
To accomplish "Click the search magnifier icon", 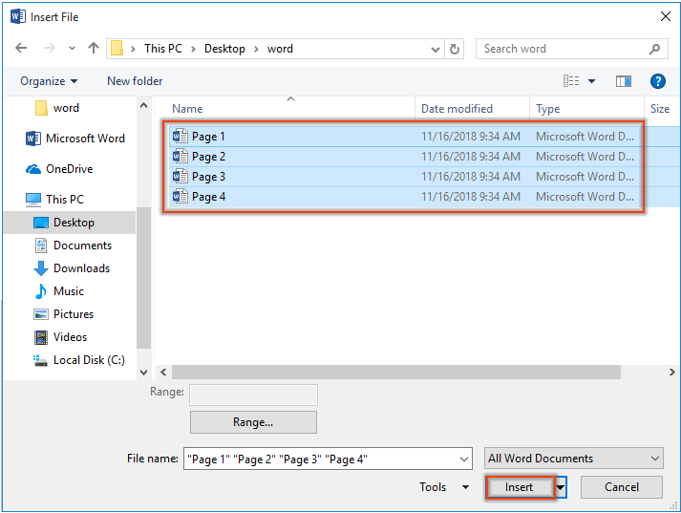I will point(655,49).
